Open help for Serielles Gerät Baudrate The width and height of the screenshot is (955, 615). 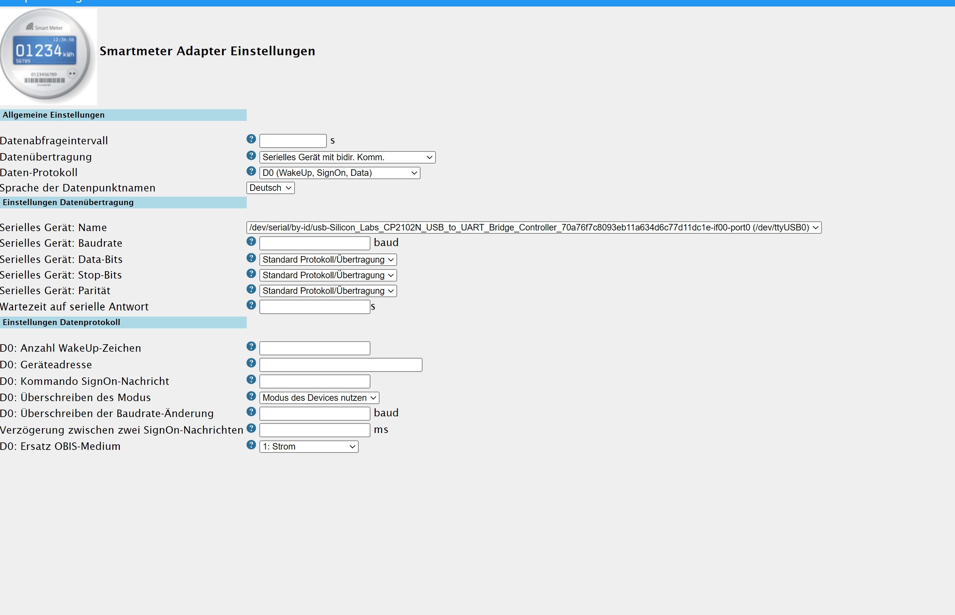click(x=251, y=241)
